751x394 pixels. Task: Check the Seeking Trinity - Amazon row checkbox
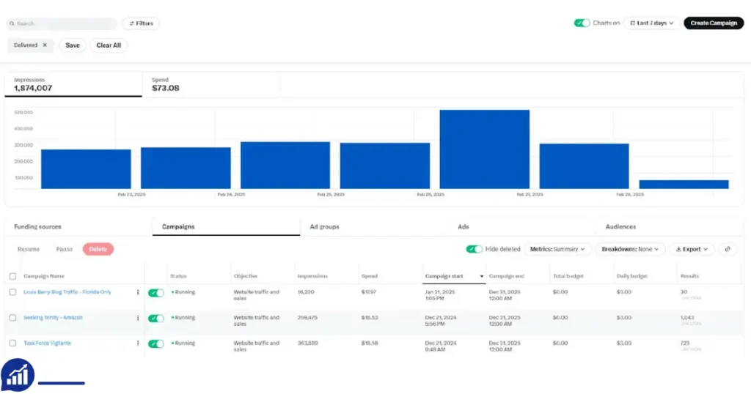(x=13, y=318)
